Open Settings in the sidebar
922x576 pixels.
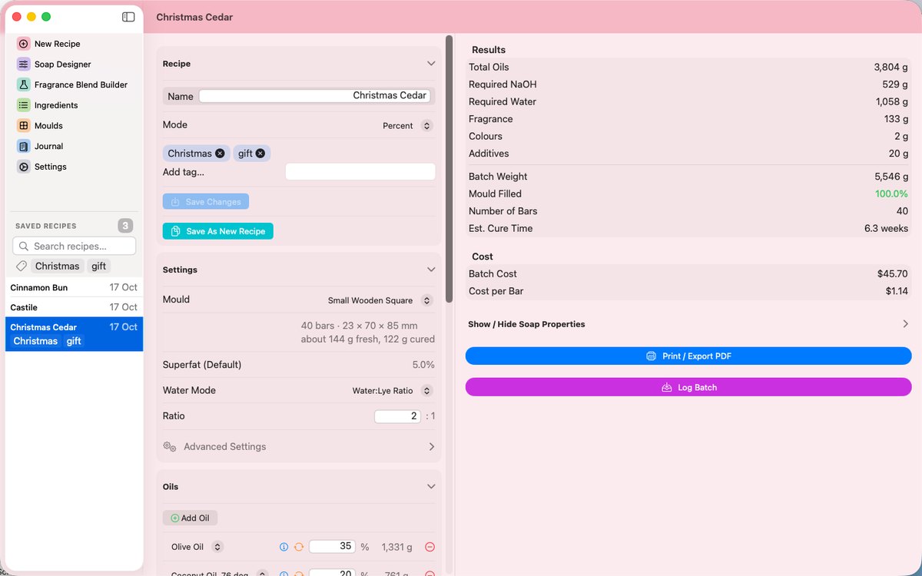pyautogui.click(x=42, y=167)
